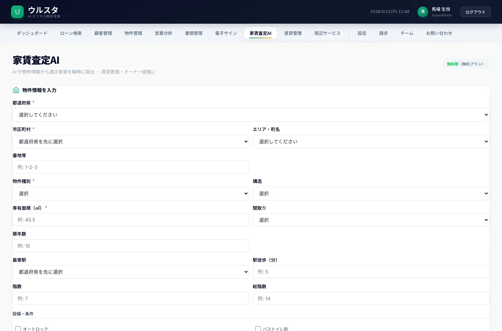Screen dimensions: 502x331
Task: Click the 2026/5/11(月) 11:48 timestamp
Action: click(x=390, y=12)
